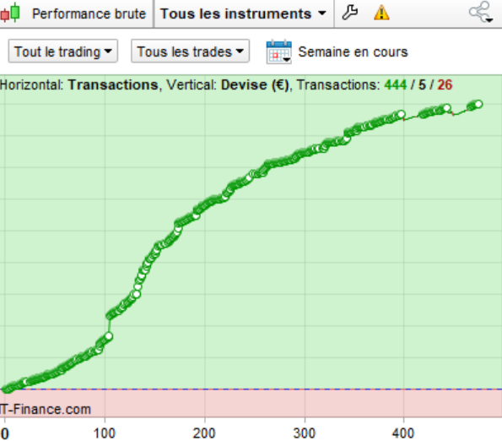Click the Semaine en cours period text

click(354, 52)
